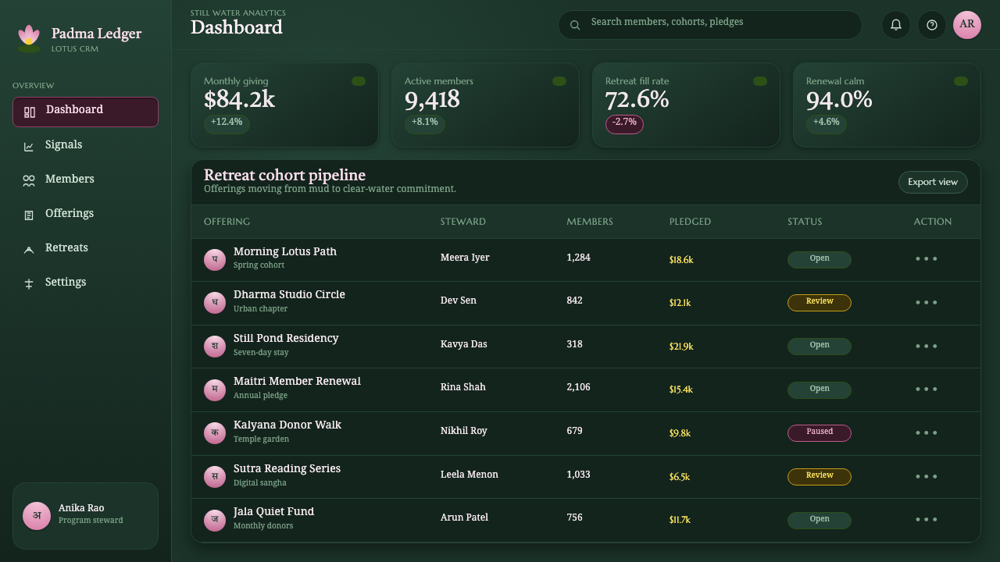Click the Still Pond Residency avatar
This screenshot has height=562, width=1000.
[x=215, y=347]
